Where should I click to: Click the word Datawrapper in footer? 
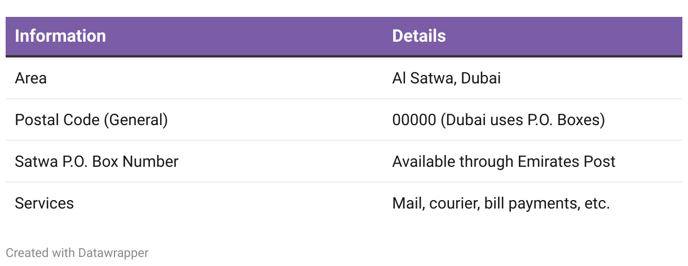(x=113, y=253)
